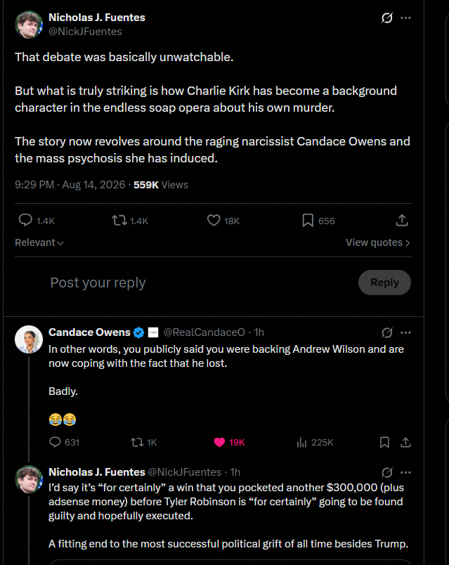Screen dimensions: 449x565
Task: Share the main Fuentes post
Action: pos(402,220)
